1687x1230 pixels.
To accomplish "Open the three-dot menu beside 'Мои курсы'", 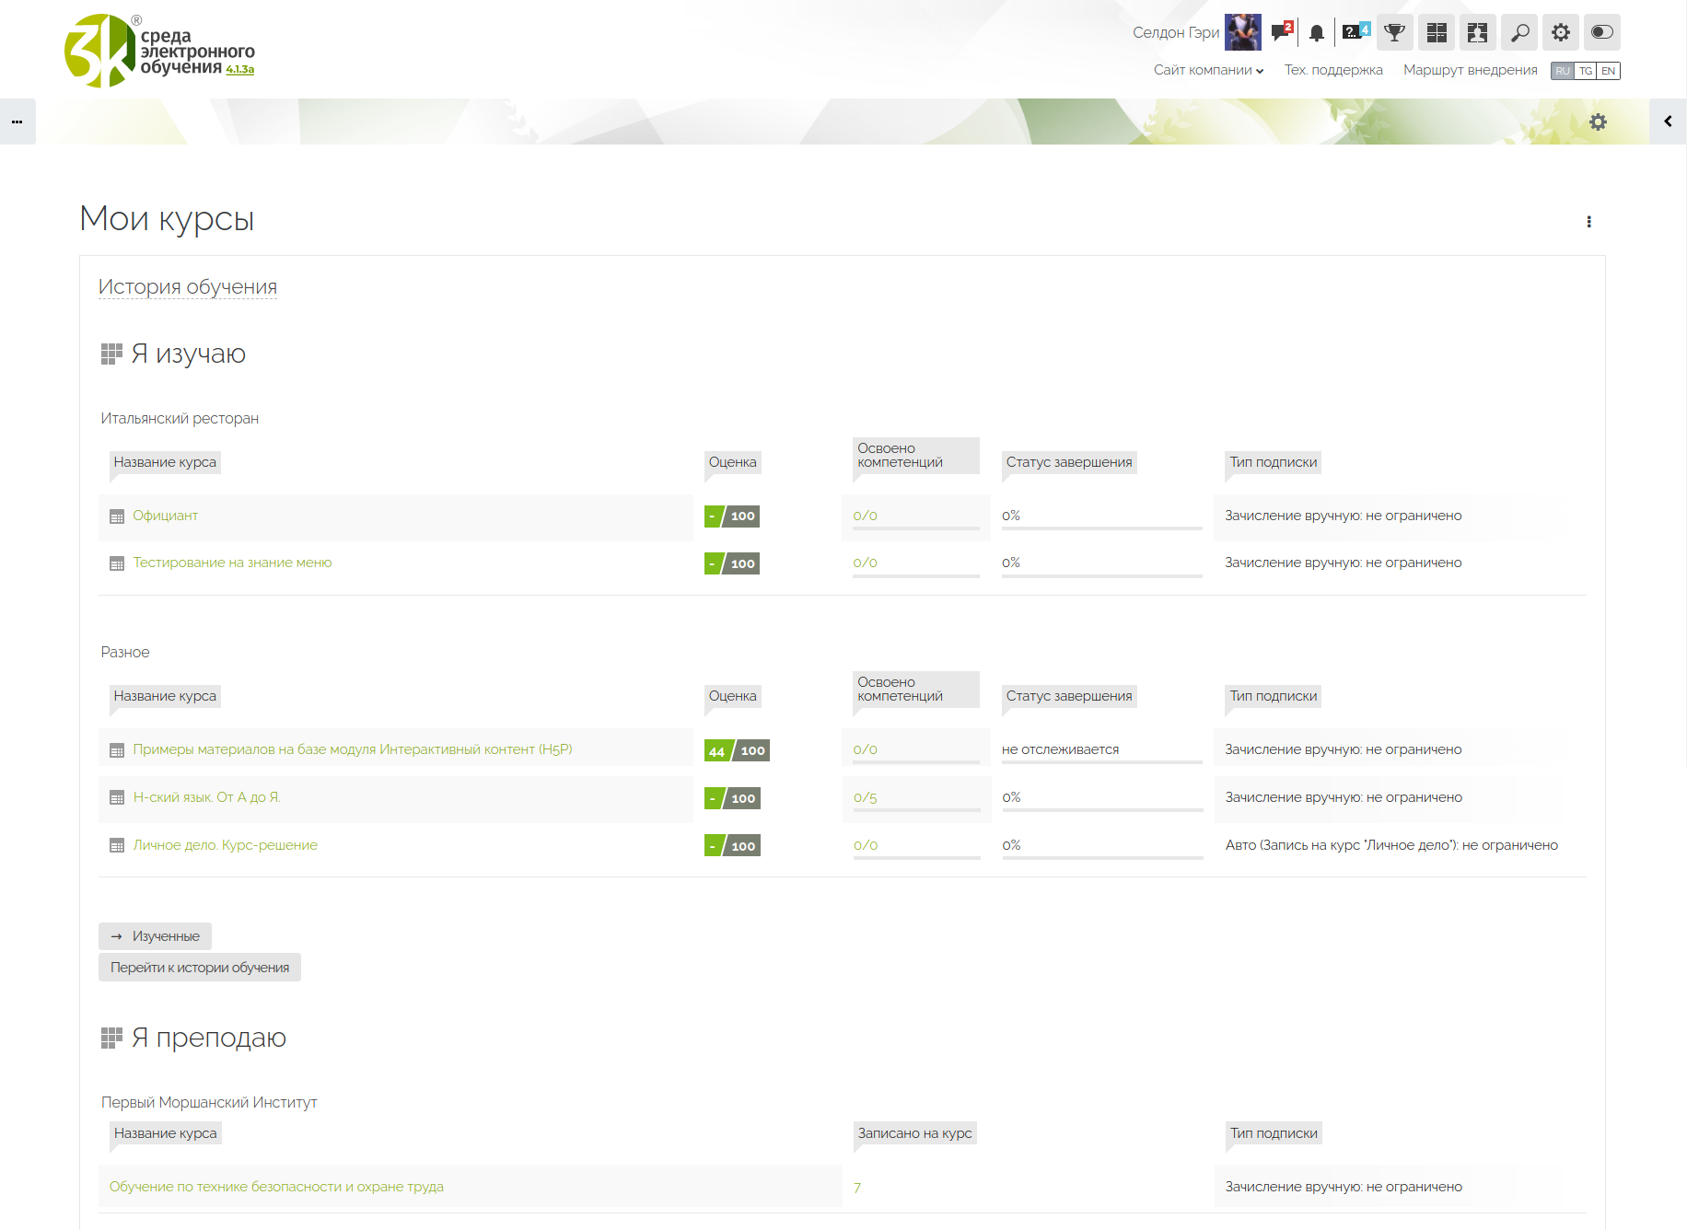I will 1588,222.
